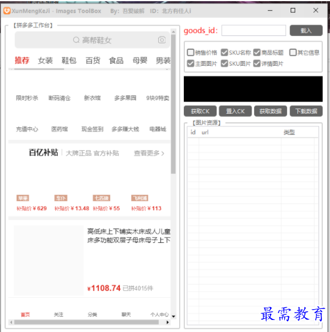Open 多多果园 shortcut

click(125, 98)
